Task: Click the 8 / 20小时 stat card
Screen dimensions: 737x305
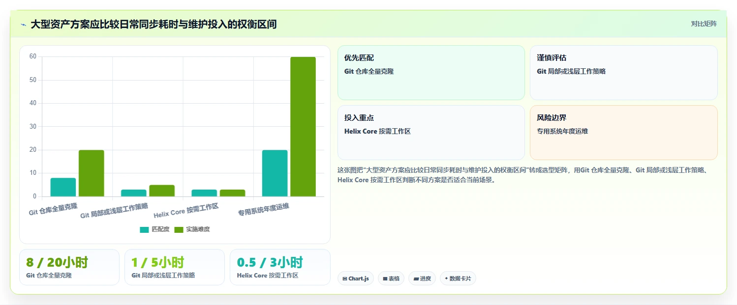Action: click(x=69, y=267)
